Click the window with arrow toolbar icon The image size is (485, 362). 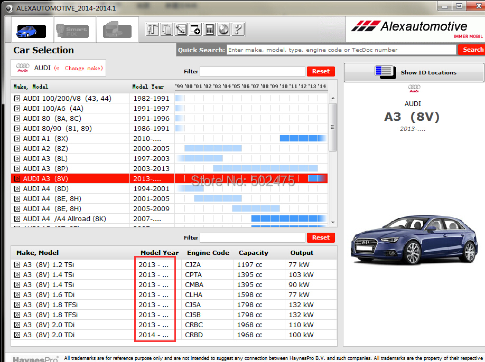click(x=195, y=30)
